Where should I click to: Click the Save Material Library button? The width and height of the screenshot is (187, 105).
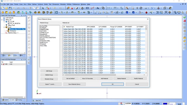(75, 84)
